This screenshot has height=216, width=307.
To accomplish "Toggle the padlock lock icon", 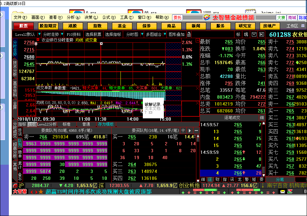I will pyautogui.click(x=189, y=35).
